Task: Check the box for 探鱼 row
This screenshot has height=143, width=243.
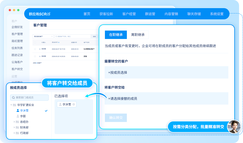Action: (x=35, y=56)
